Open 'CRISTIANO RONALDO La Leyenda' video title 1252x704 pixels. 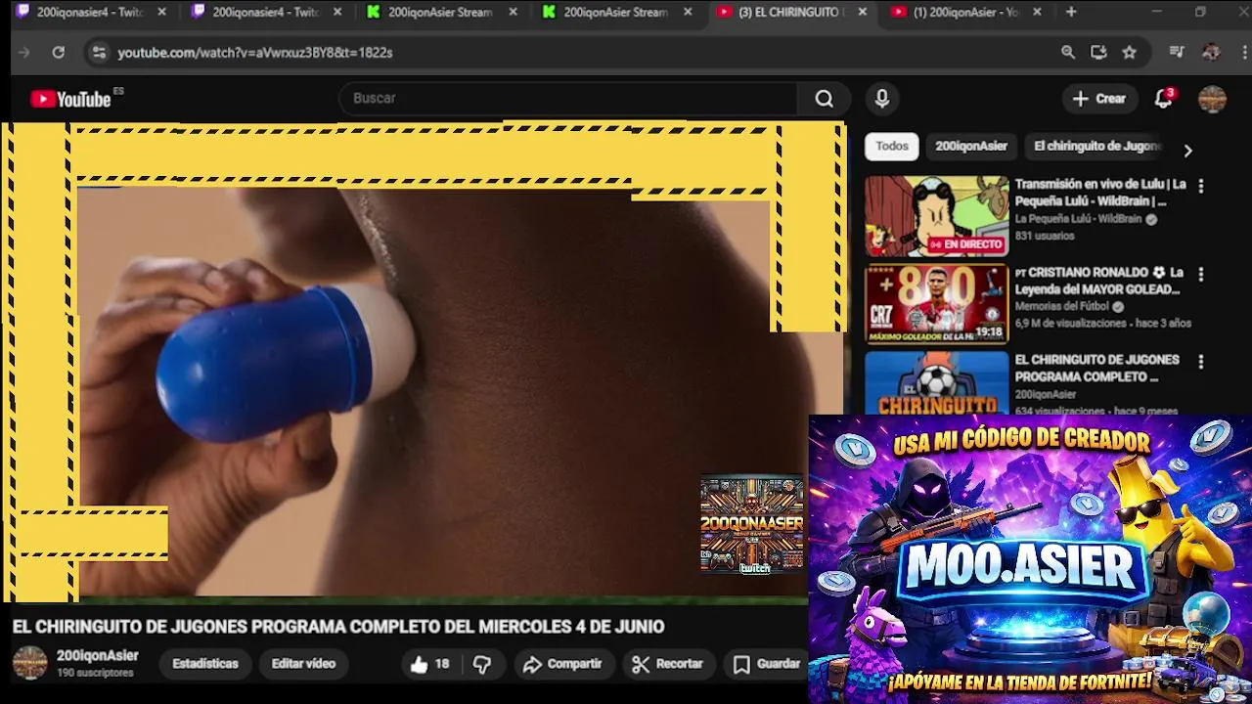click(1098, 281)
